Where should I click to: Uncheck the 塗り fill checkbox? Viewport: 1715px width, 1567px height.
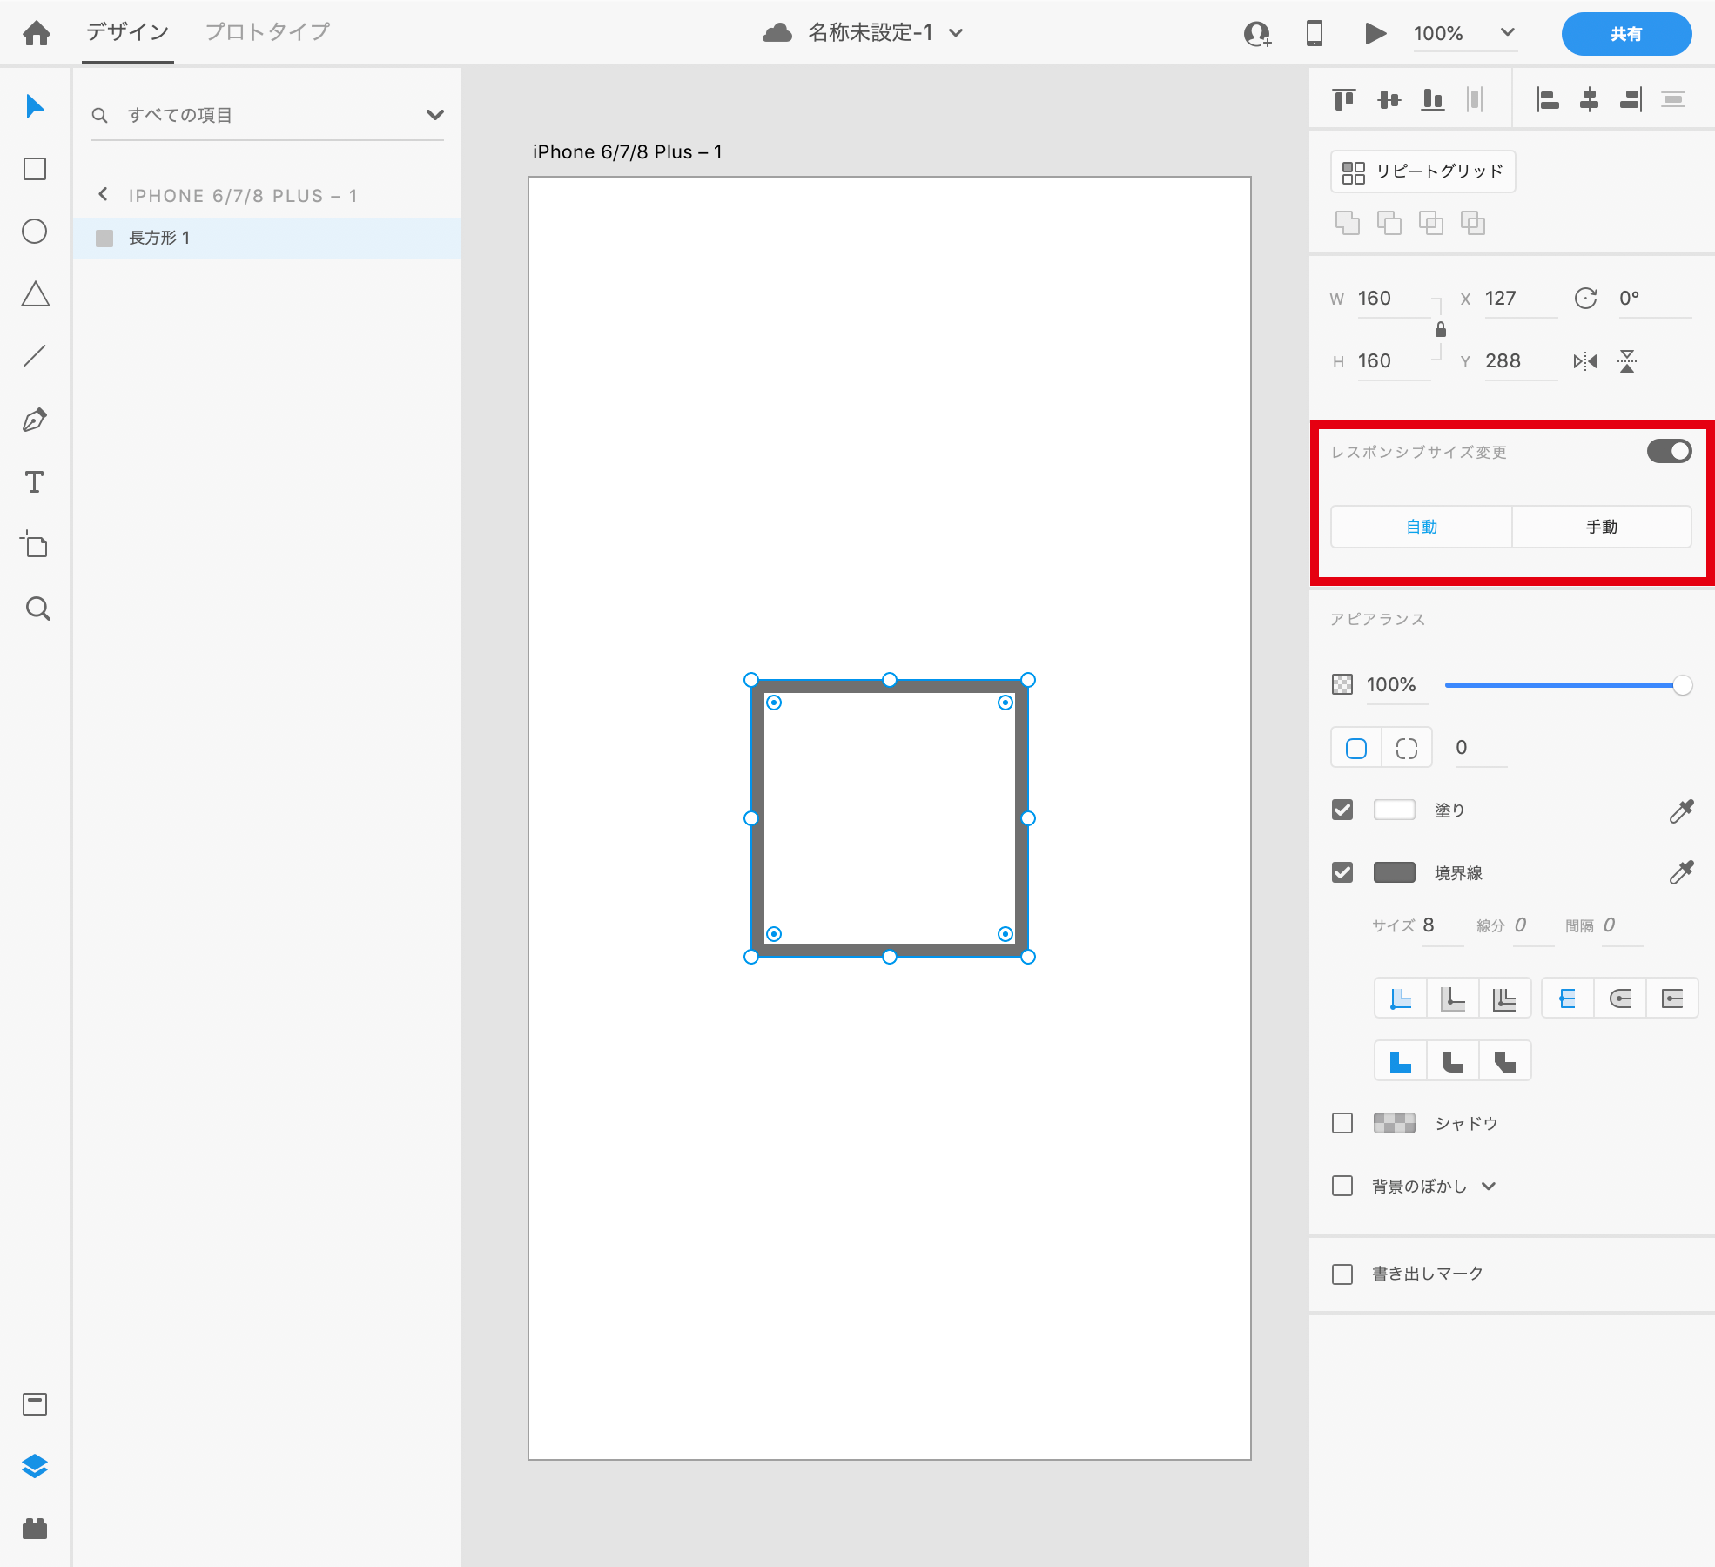click(1342, 810)
